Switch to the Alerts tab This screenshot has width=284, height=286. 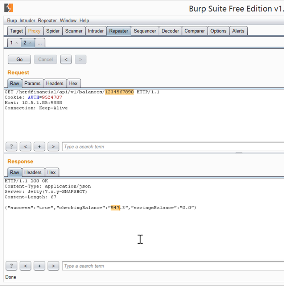(238, 31)
